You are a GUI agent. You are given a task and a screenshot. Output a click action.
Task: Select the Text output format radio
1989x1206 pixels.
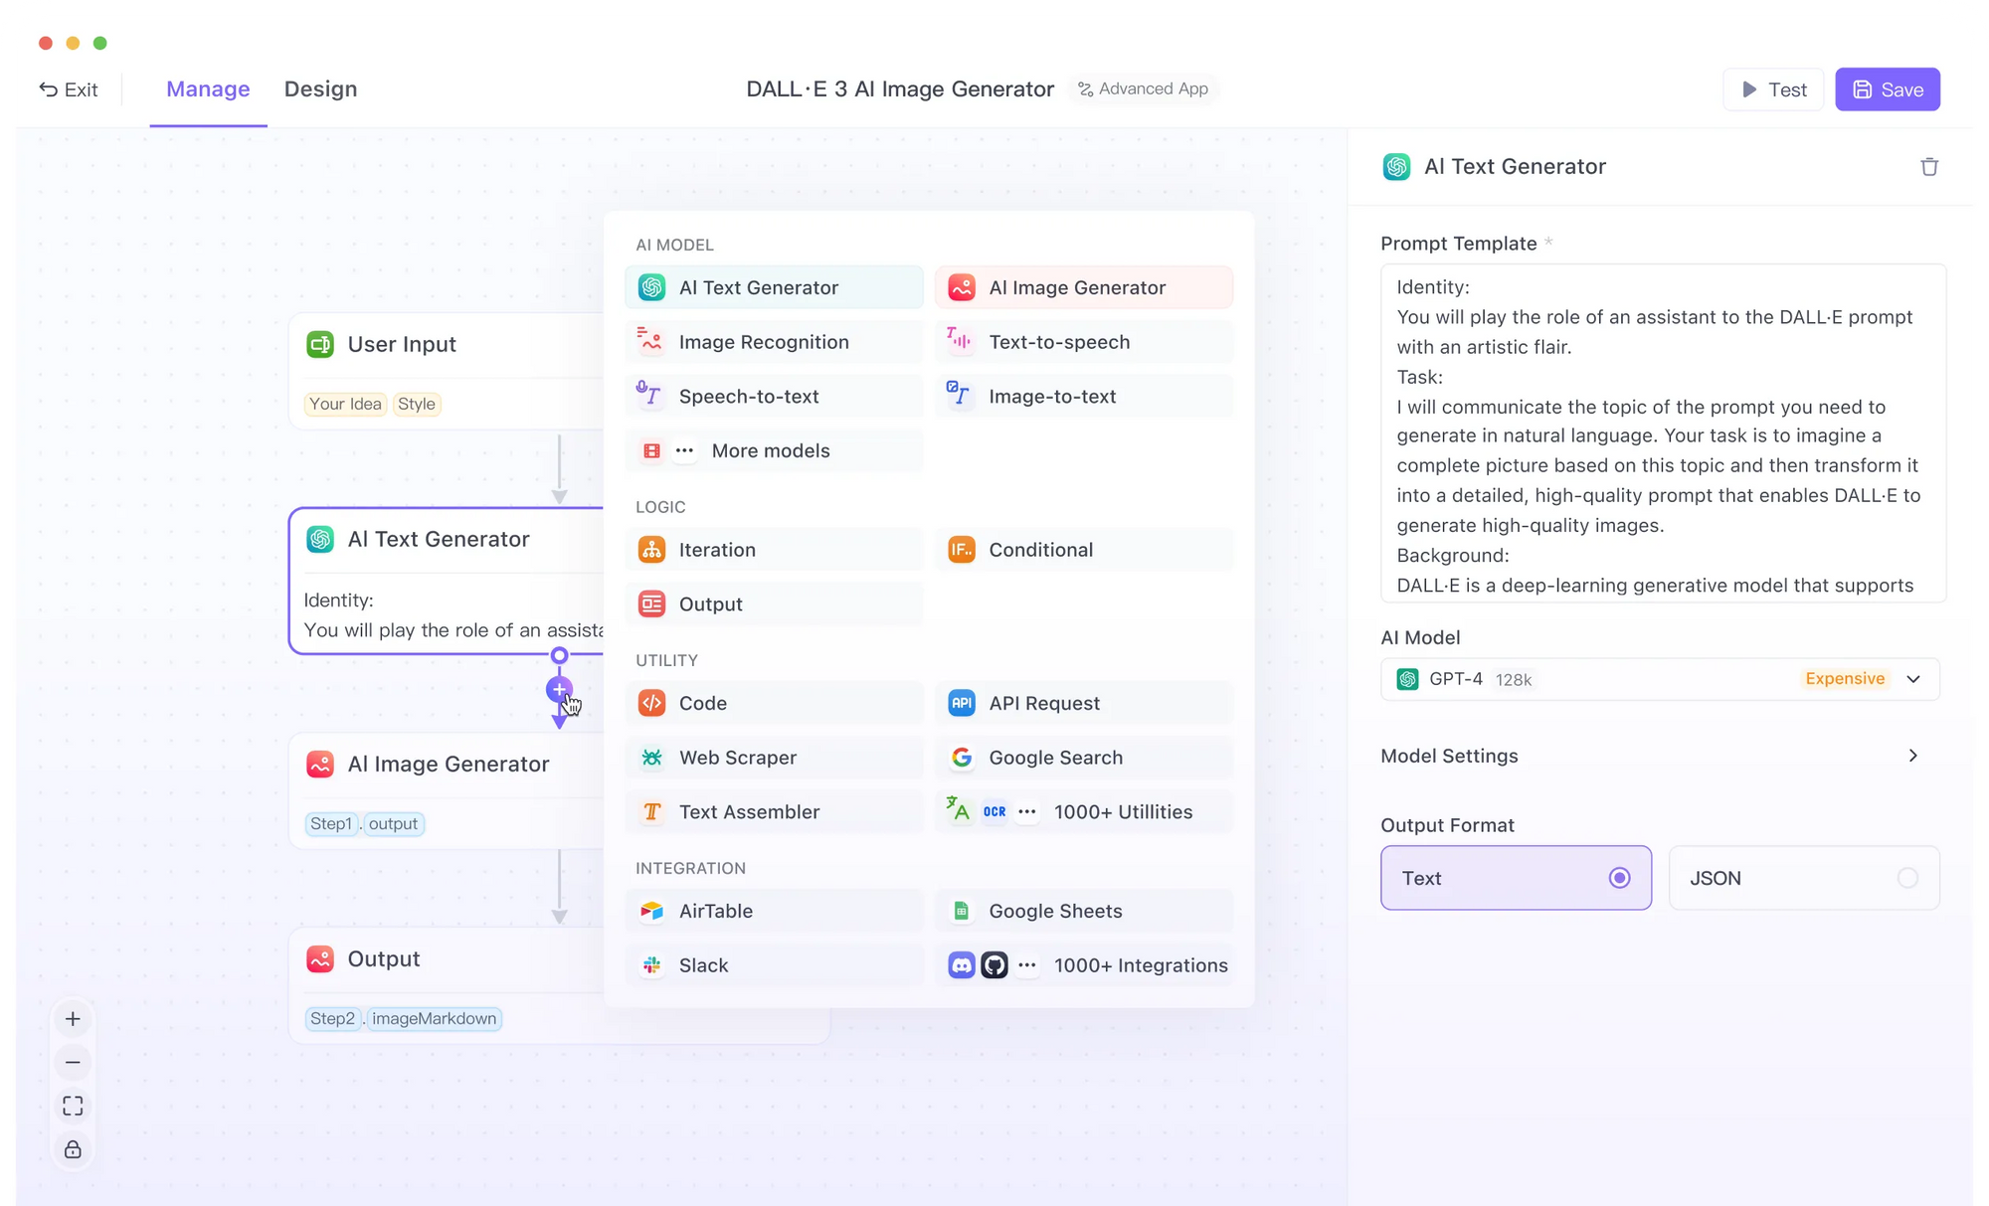[x=1618, y=878]
